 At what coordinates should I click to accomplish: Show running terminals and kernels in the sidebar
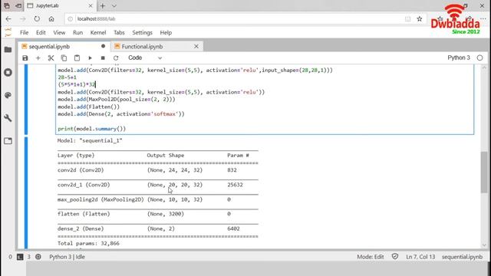coord(8,72)
